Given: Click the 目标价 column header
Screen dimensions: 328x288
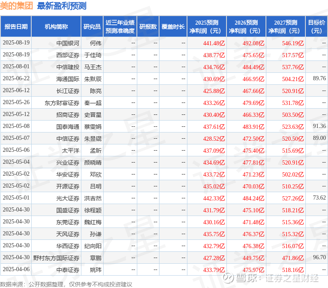Looking at the screenshot, I should 316,27.
